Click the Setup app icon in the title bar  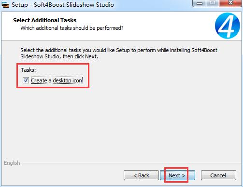5,5
